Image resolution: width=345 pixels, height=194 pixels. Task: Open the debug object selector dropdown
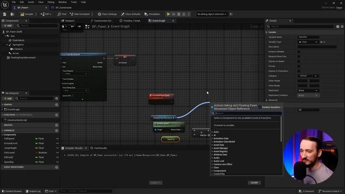pyautogui.click(x=212, y=14)
